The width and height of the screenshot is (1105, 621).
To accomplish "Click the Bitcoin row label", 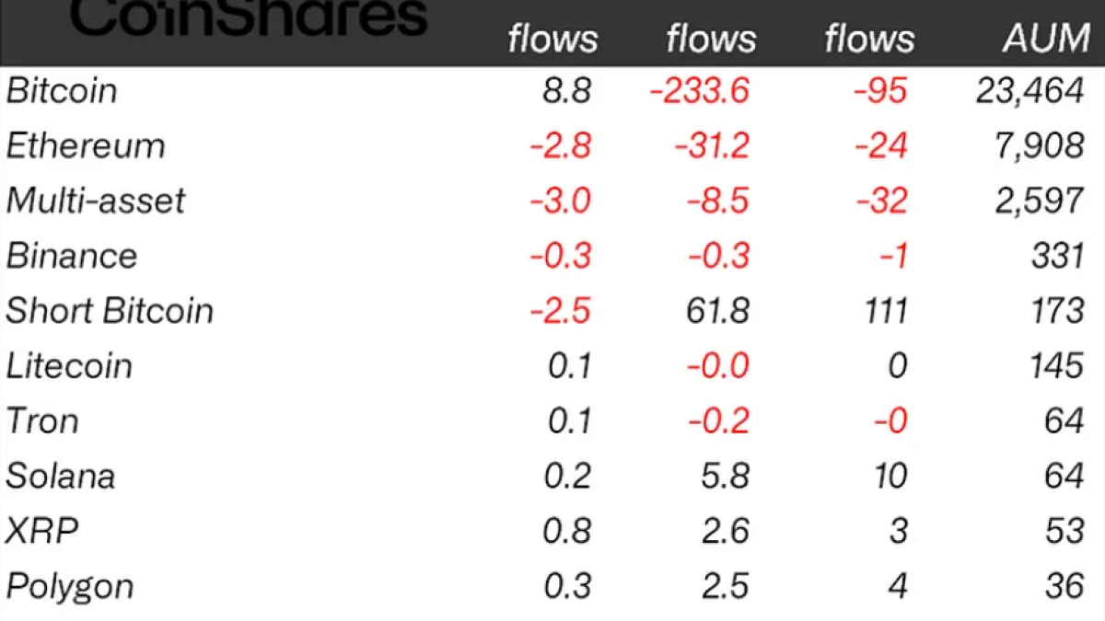I will point(62,91).
